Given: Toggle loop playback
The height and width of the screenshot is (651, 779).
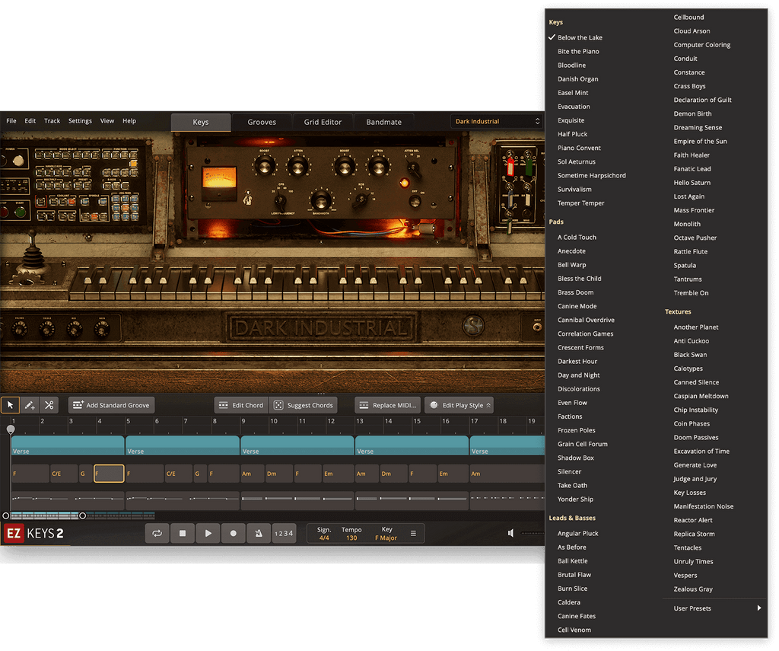Looking at the screenshot, I should point(157,533).
